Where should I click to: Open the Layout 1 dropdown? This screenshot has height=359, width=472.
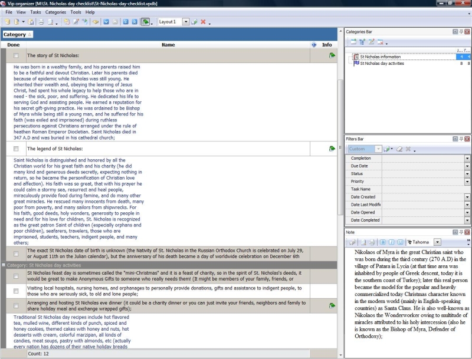point(185,22)
